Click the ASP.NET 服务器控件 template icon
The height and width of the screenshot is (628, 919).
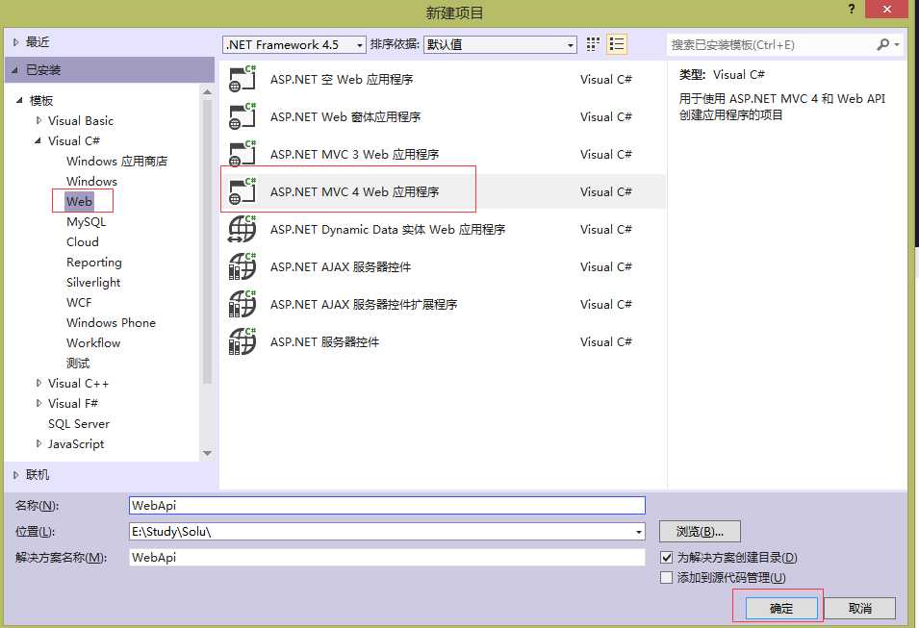coord(243,341)
